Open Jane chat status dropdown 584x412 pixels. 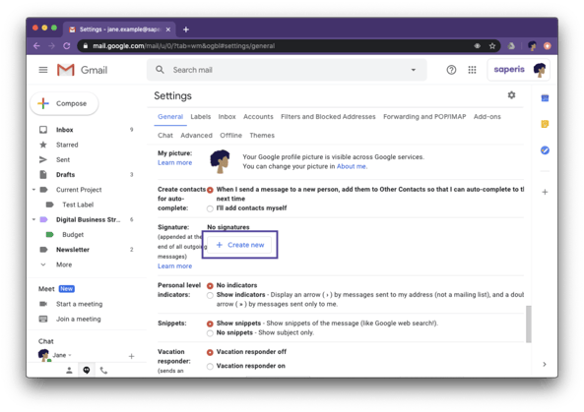click(70, 355)
